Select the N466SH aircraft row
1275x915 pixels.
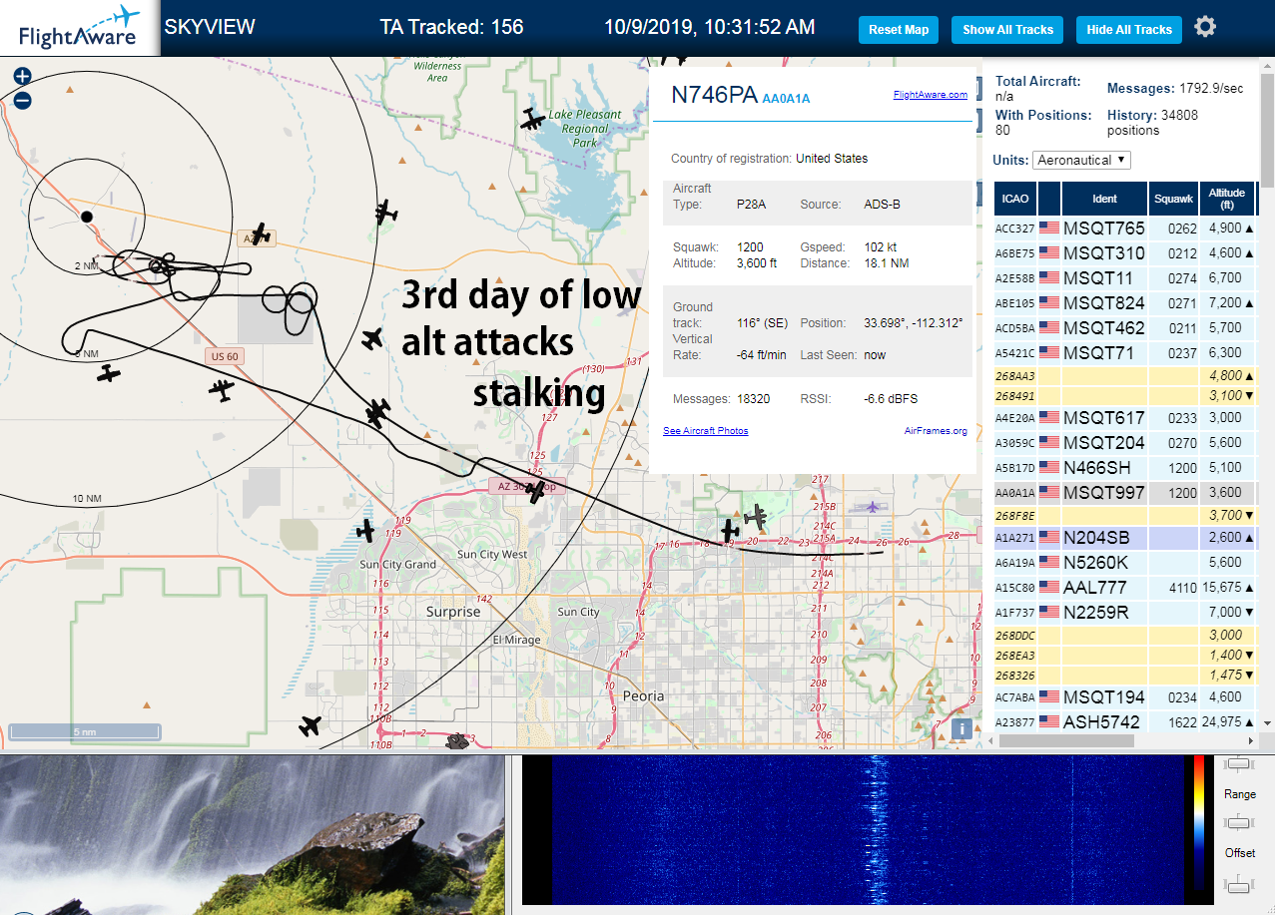coord(1126,467)
